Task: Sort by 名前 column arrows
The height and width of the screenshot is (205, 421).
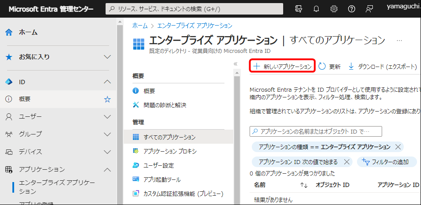Action: pos(303,185)
